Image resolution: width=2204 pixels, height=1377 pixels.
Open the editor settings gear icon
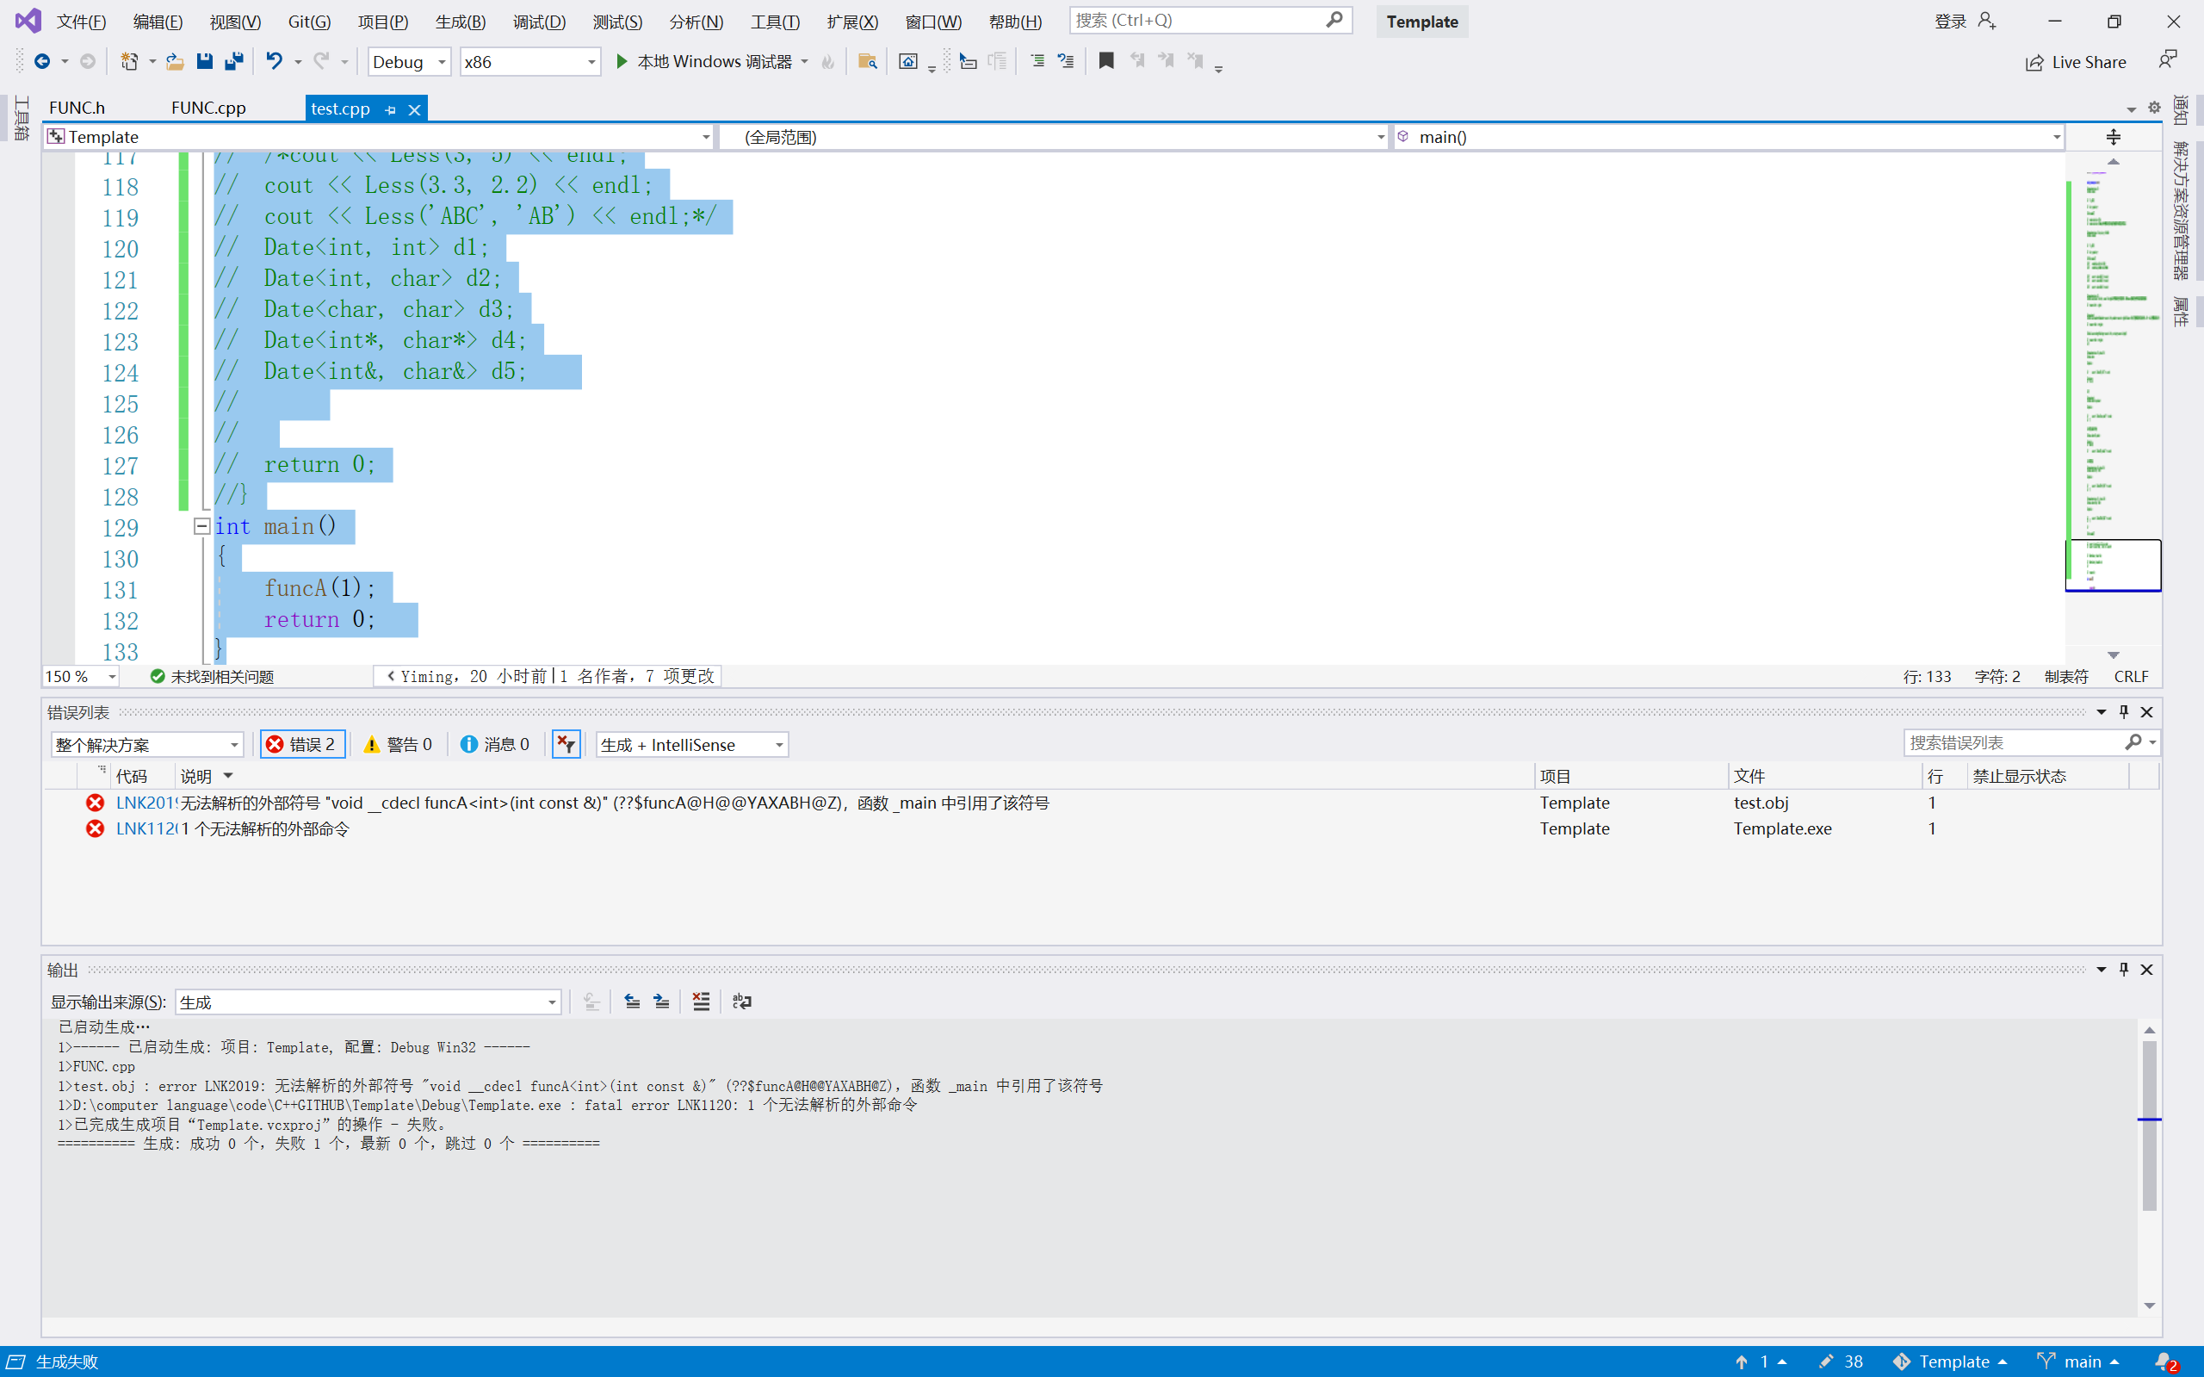click(2154, 108)
